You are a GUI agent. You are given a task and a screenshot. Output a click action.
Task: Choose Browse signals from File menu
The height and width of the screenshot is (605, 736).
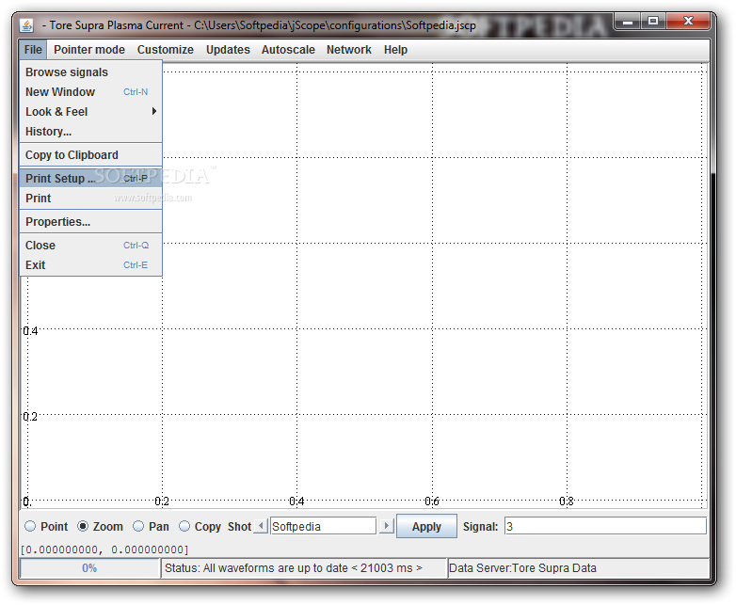tap(90, 72)
